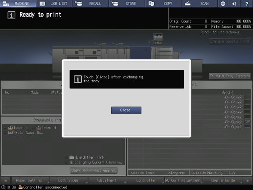Click the info icon in the dialog message
253x190 pixels.
point(78,79)
